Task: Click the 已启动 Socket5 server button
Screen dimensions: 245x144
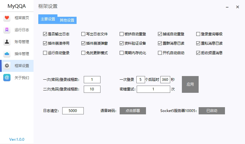Action: (211, 111)
